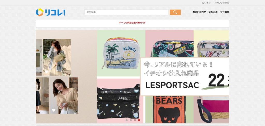
Task: Open the 会社概要 menu item
Action: (225, 12)
